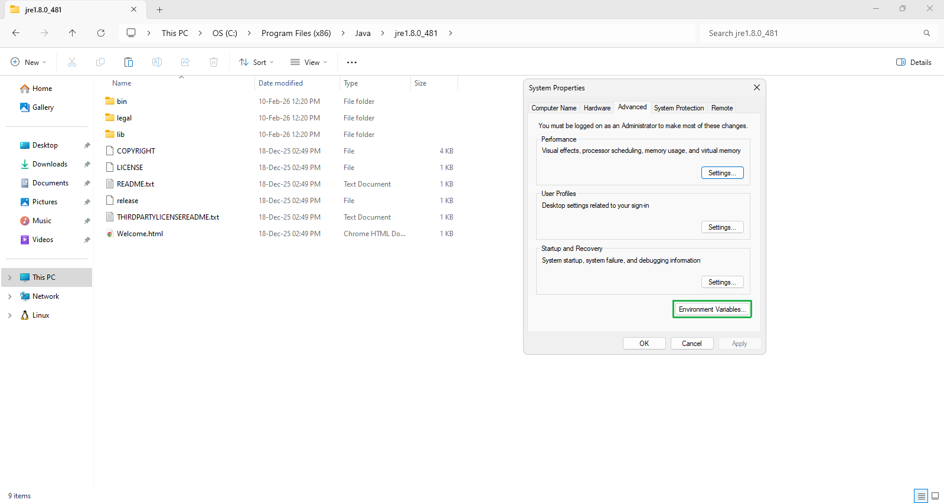Click OK in System Properties
Screen dimensions: 944x503
pyautogui.click(x=644, y=344)
